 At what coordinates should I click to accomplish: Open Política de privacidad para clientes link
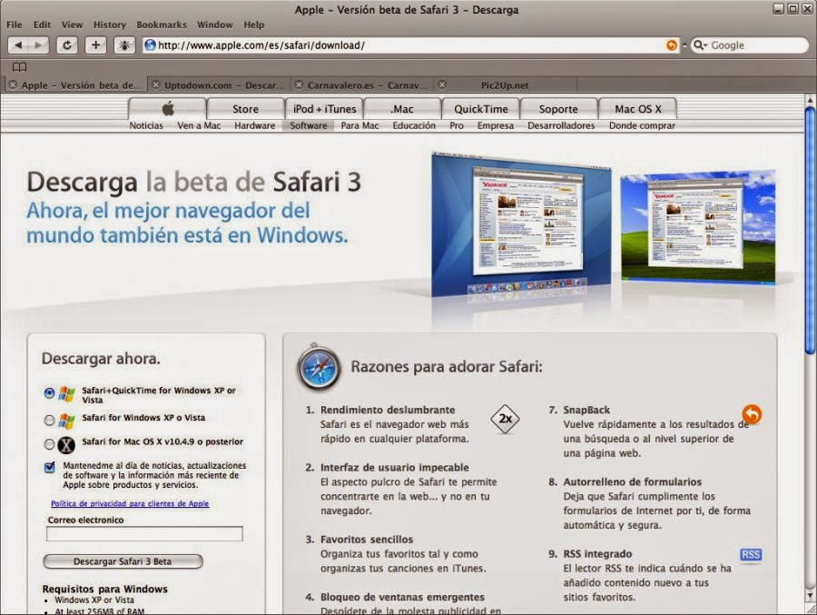tap(130, 503)
